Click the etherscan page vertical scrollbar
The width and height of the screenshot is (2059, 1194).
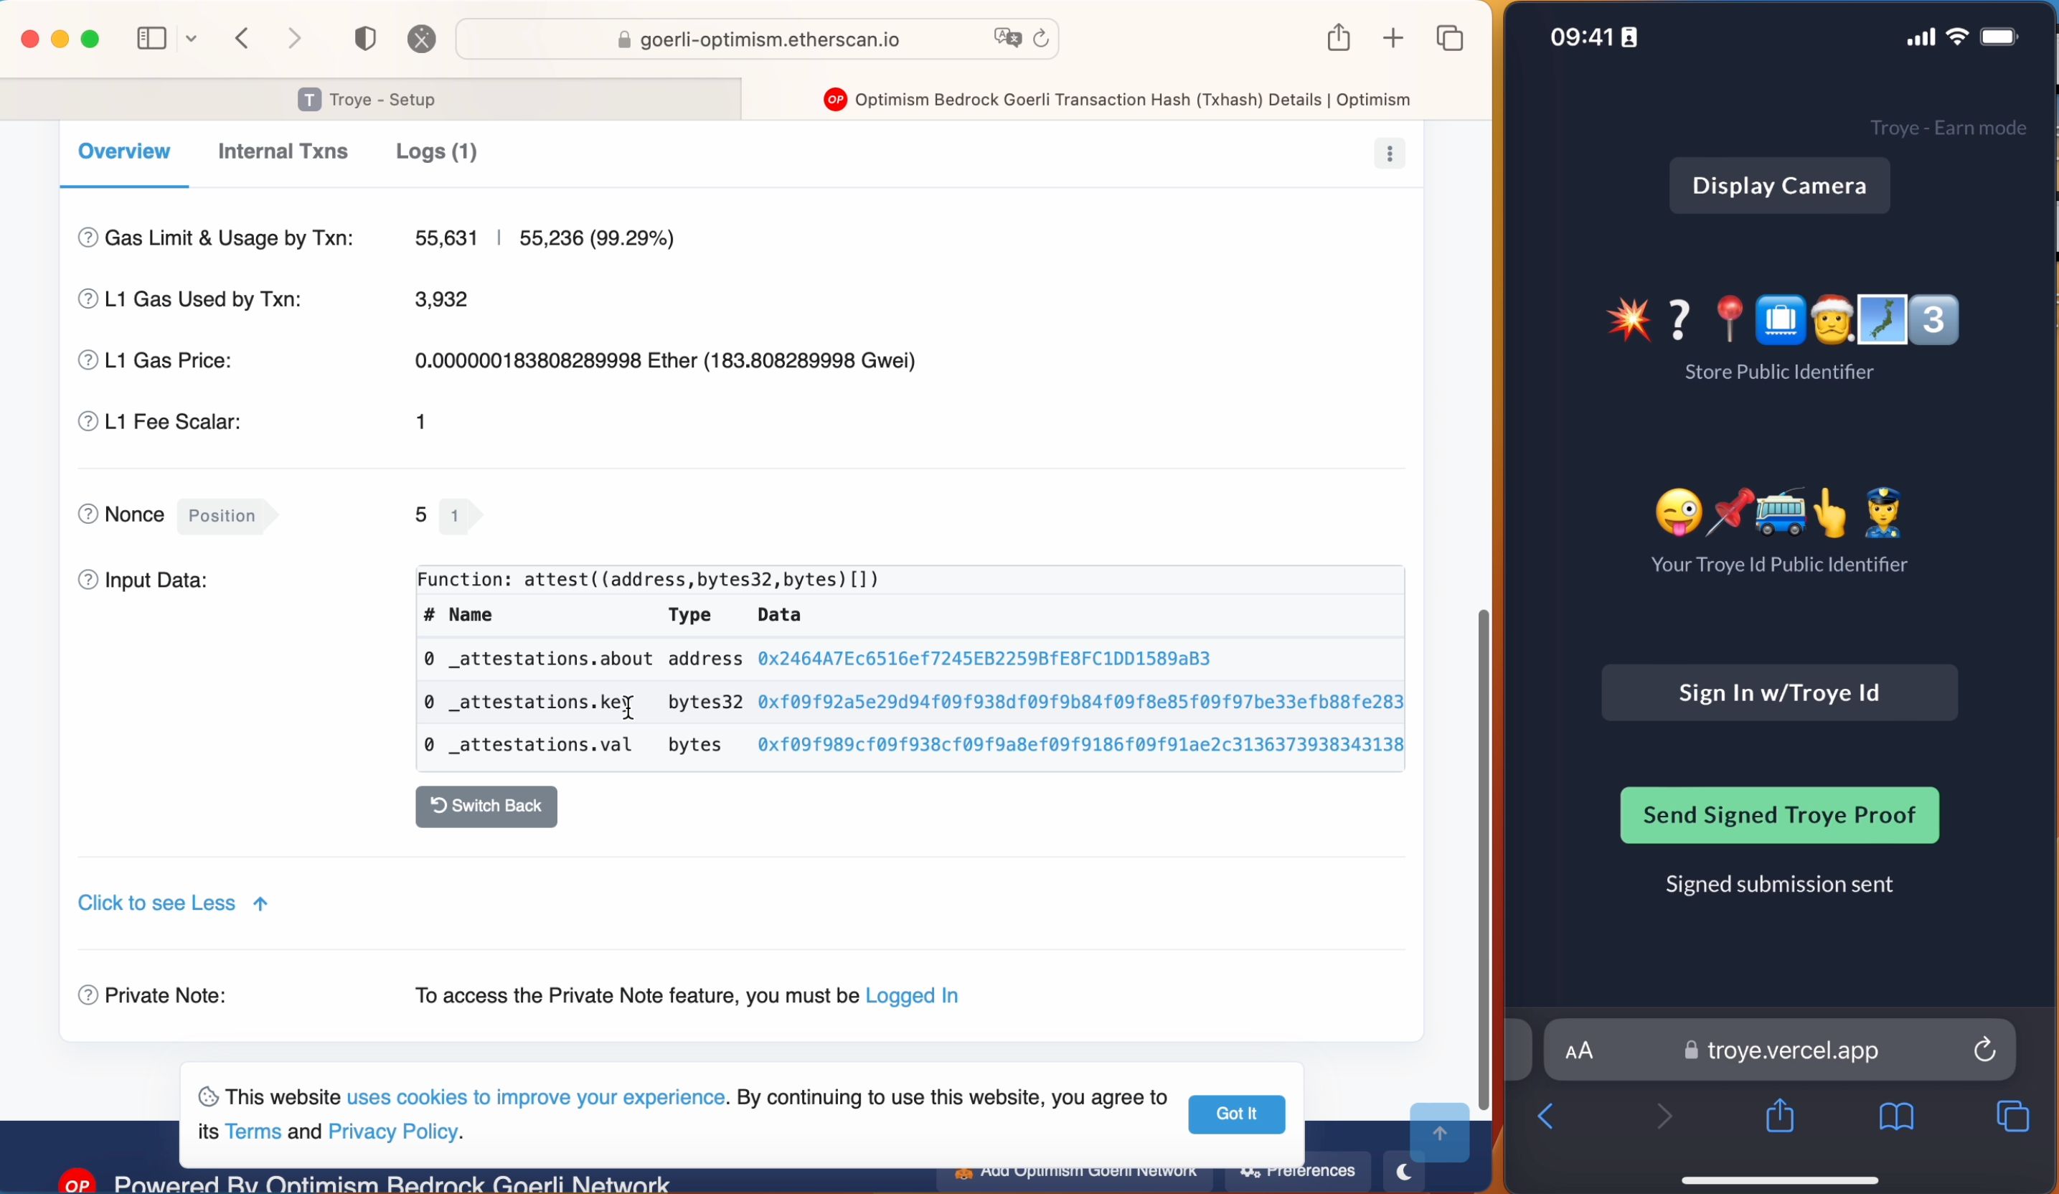(x=1483, y=858)
